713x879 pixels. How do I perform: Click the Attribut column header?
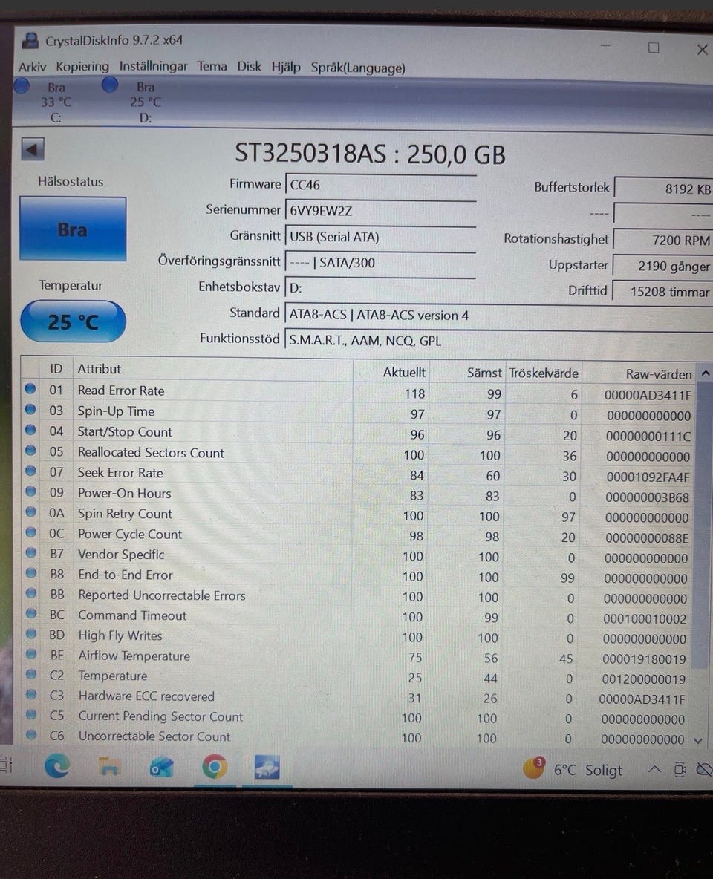pos(212,369)
